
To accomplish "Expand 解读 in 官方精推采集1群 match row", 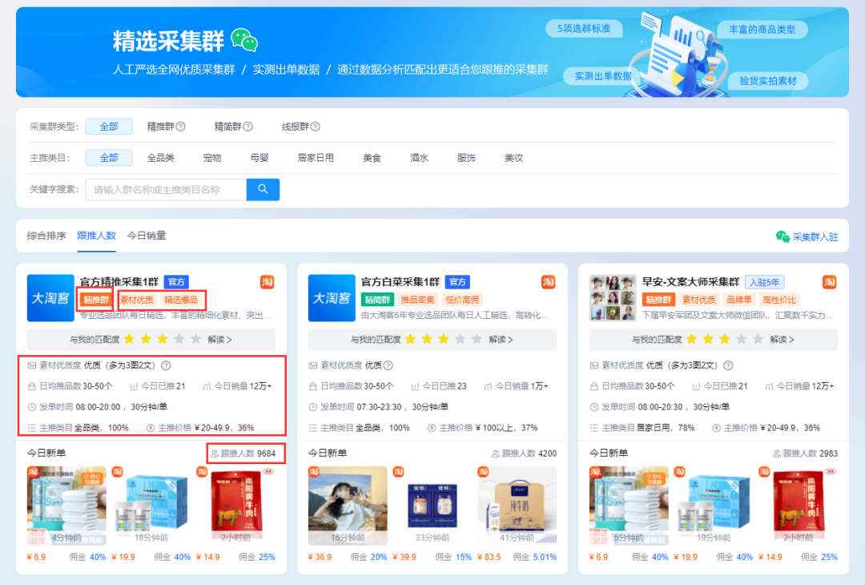I will click(219, 340).
